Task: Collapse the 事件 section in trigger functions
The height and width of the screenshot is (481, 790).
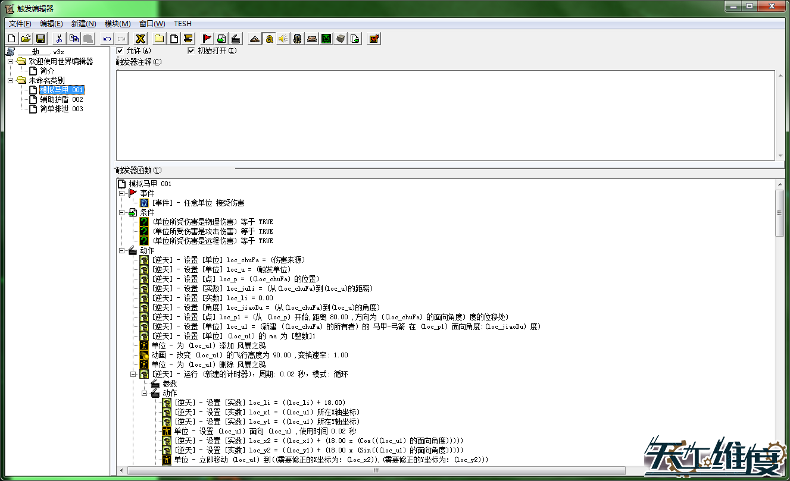Action: click(x=121, y=193)
